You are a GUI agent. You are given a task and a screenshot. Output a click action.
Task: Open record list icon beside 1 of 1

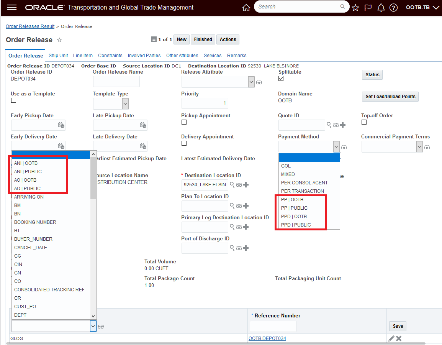(x=154, y=39)
